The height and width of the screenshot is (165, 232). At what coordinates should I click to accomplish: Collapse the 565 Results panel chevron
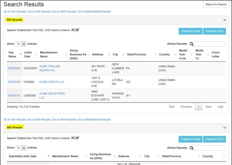pyautogui.click(x=225, y=20)
